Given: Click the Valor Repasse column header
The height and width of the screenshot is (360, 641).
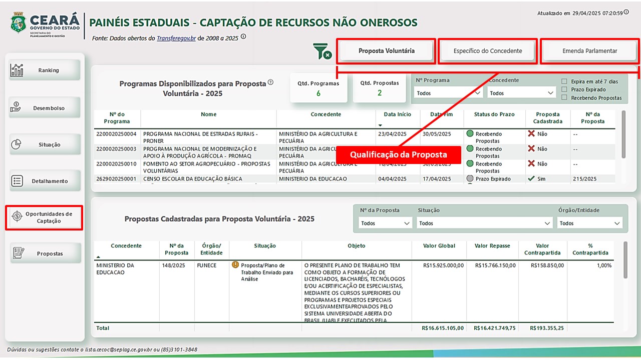Looking at the screenshot, I should click(x=492, y=246).
